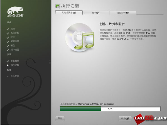
Task: Click the 帮助 help button
Action: pos(60,118)
